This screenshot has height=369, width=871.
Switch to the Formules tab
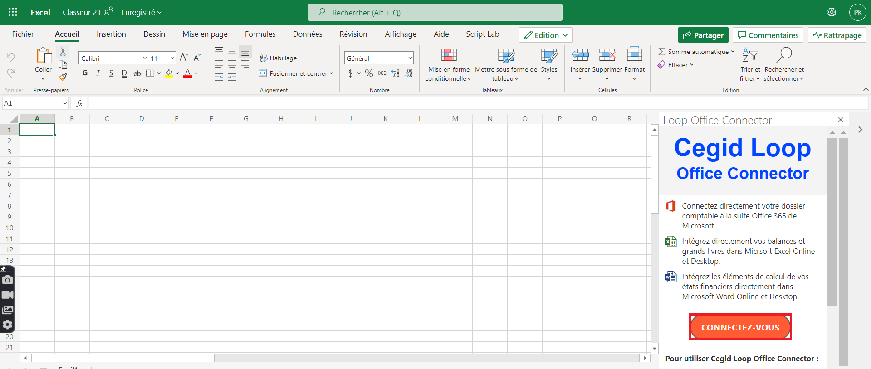pyautogui.click(x=260, y=34)
